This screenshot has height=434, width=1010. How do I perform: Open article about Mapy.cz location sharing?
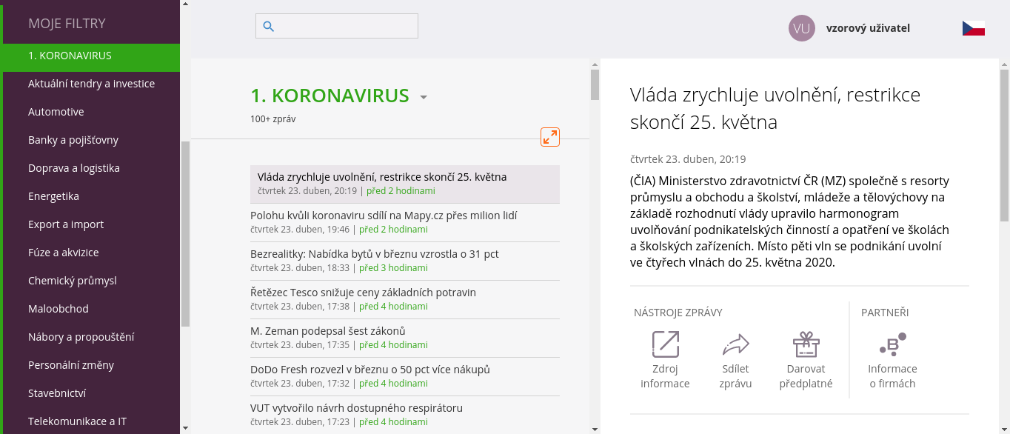384,216
